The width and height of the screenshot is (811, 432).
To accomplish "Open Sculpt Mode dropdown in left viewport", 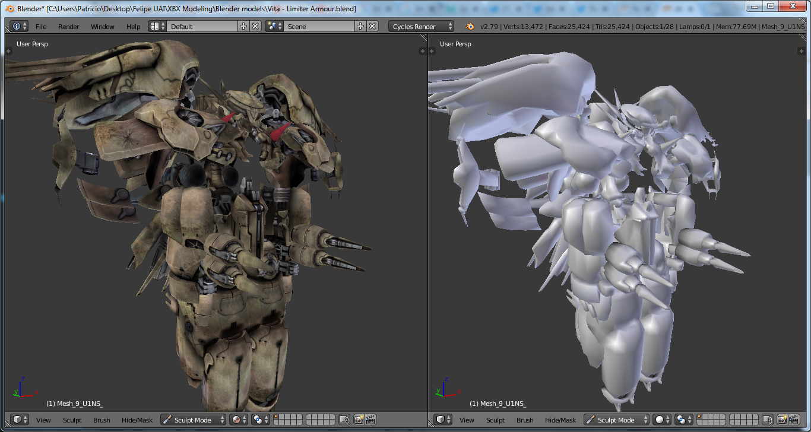I will pyautogui.click(x=194, y=420).
